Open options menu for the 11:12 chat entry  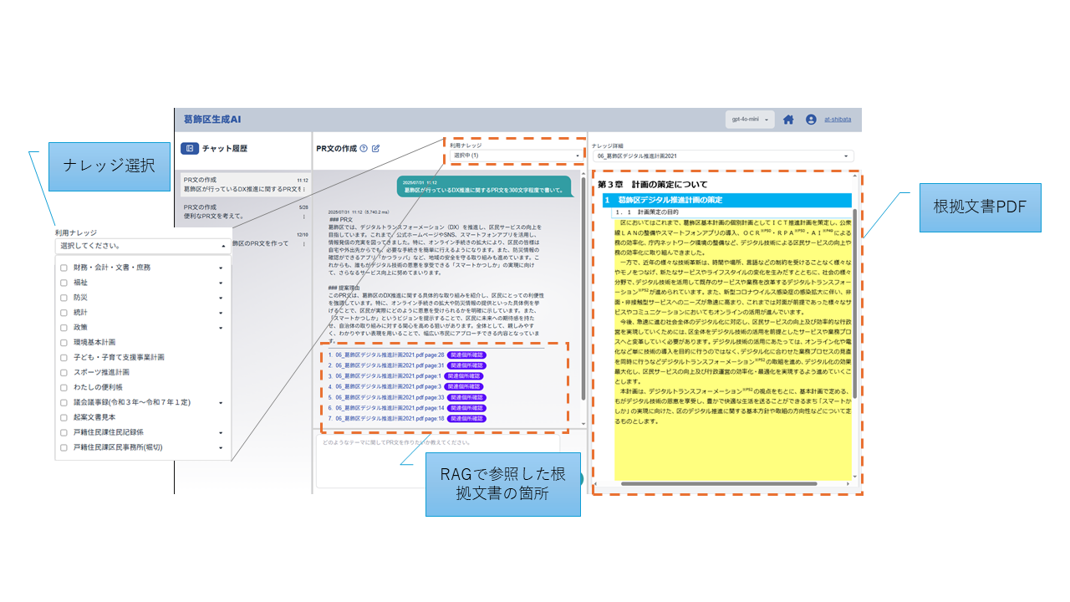click(303, 190)
